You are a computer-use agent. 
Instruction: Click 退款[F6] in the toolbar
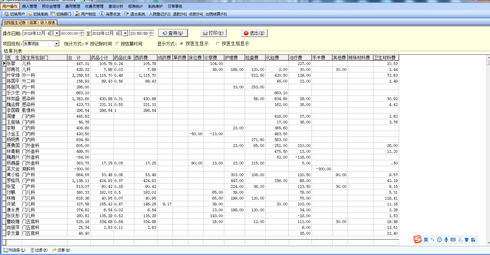[180, 14]
